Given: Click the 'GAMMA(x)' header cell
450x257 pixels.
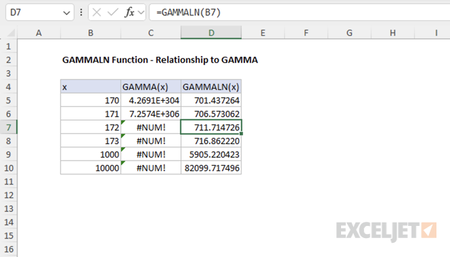Looking at the screenshot, I should 151,87.
